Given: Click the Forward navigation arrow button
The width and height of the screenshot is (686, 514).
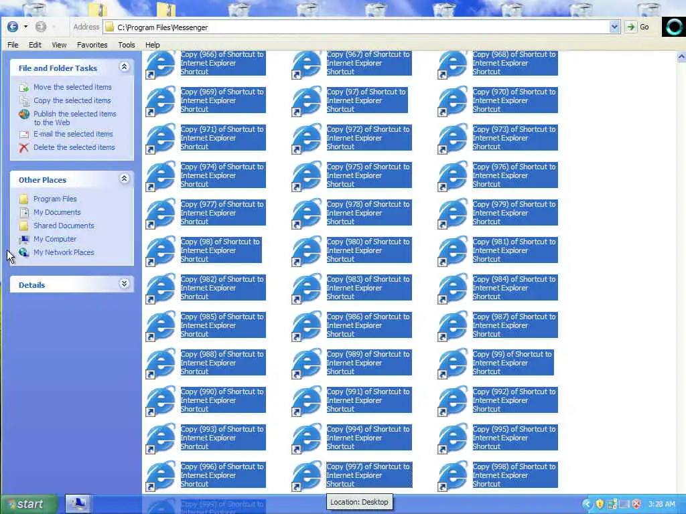Looking at the screenshot, I should (x=41, y=27).
